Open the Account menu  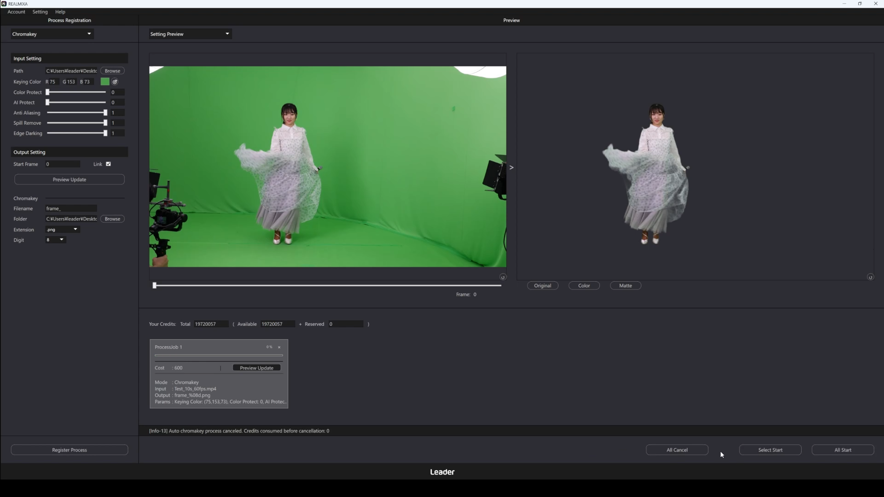pos(16,12)
